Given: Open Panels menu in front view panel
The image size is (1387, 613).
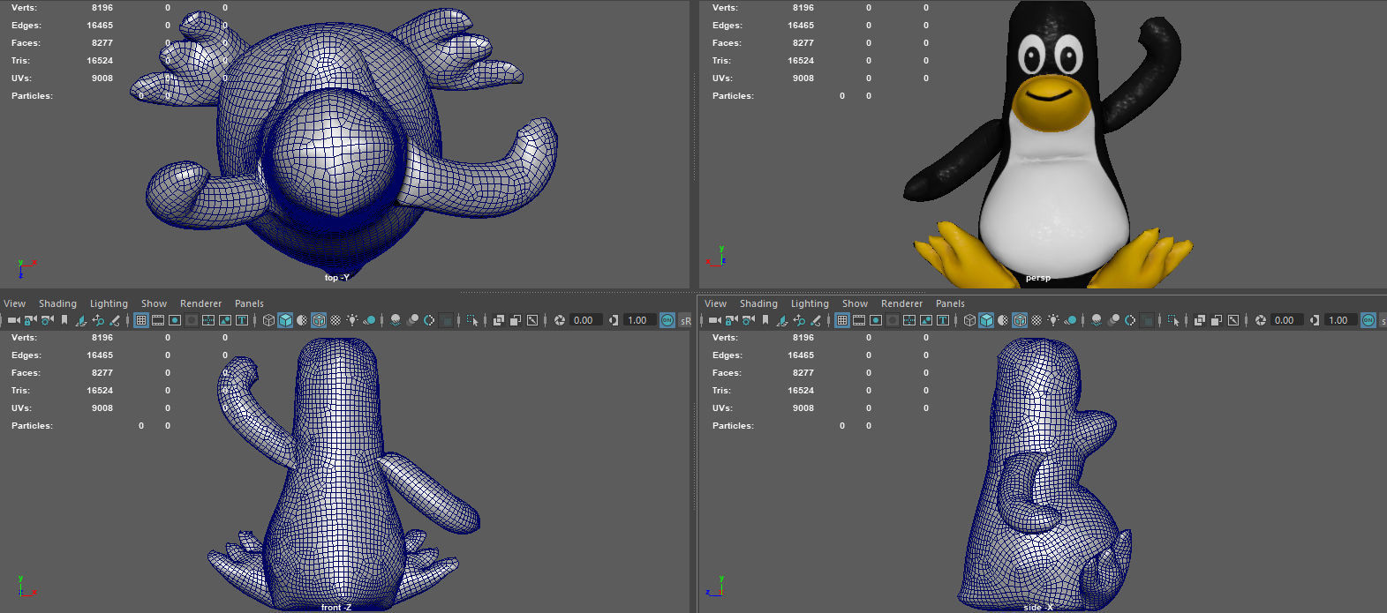Looking at the screenshot, I should 249,303.
